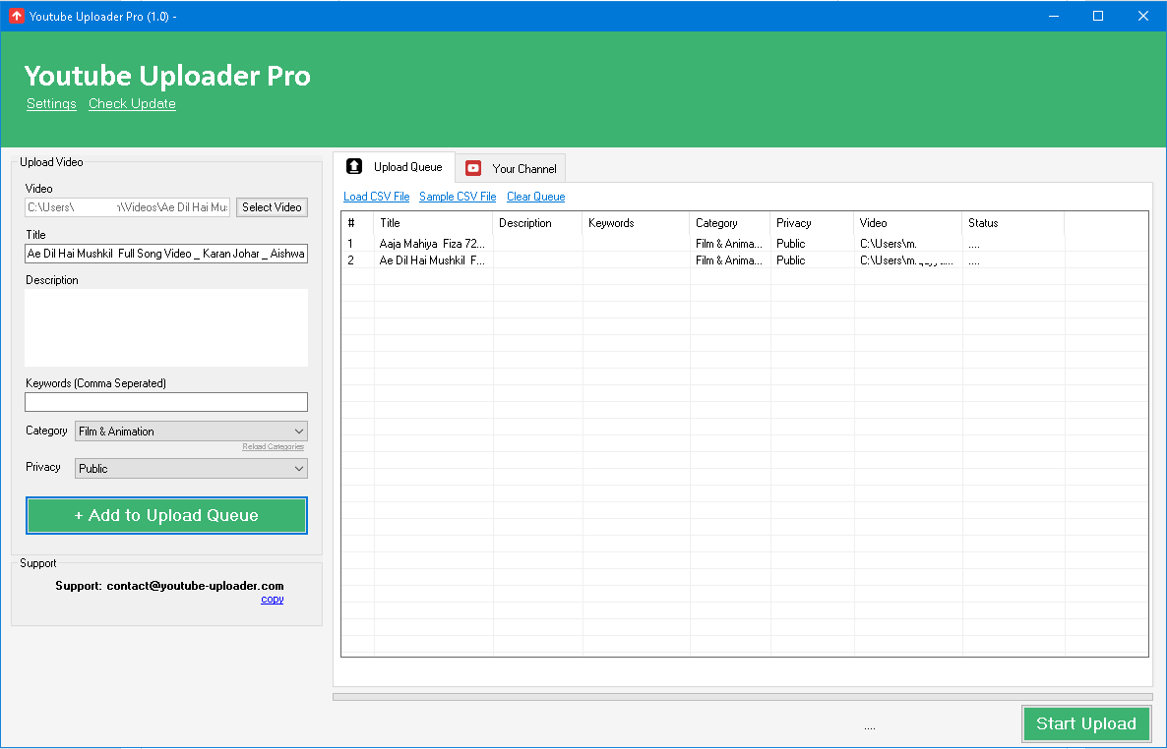This screenshot has width=1167, height=749.
Task: Expand the Category dropdown
Action: 191,432
